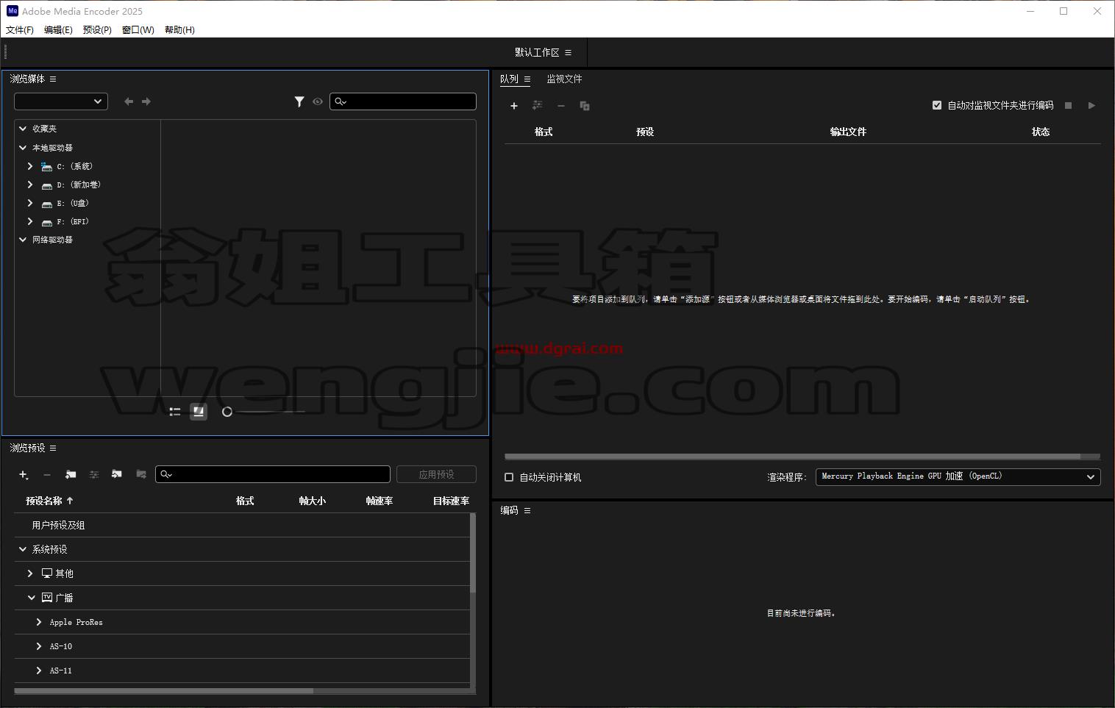The height and width of the screenshot is (708, 1115).
Task: Collapse the 本地驱动器 tree node
Action: click(x=23, y=148)
